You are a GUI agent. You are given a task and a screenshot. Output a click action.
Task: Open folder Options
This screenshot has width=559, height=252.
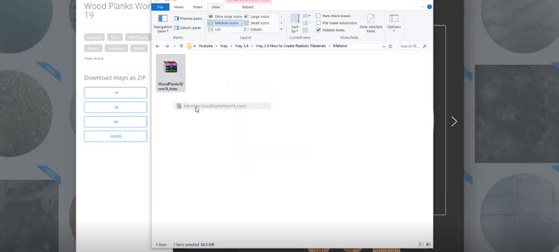[394, 23]
